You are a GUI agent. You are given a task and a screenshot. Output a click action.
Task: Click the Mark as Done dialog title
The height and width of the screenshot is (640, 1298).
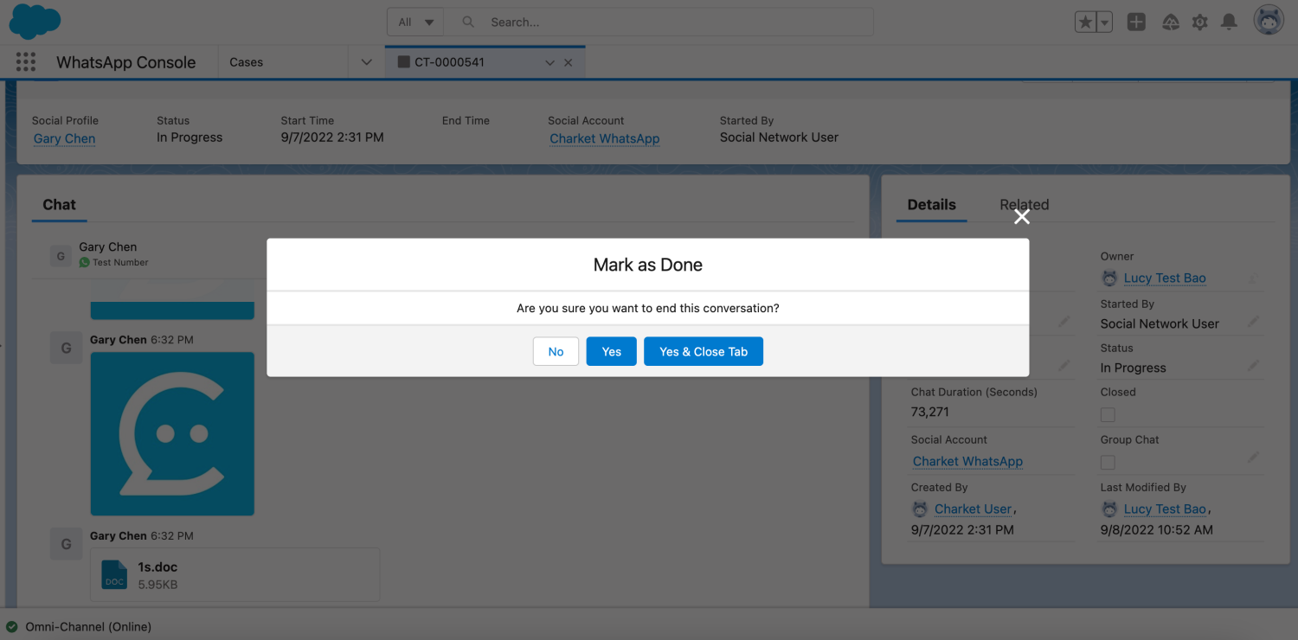648,265
